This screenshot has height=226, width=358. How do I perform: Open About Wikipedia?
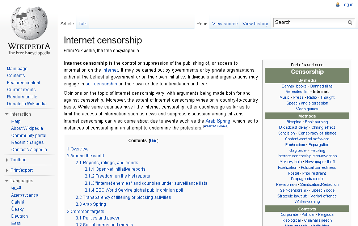(27, 128)
